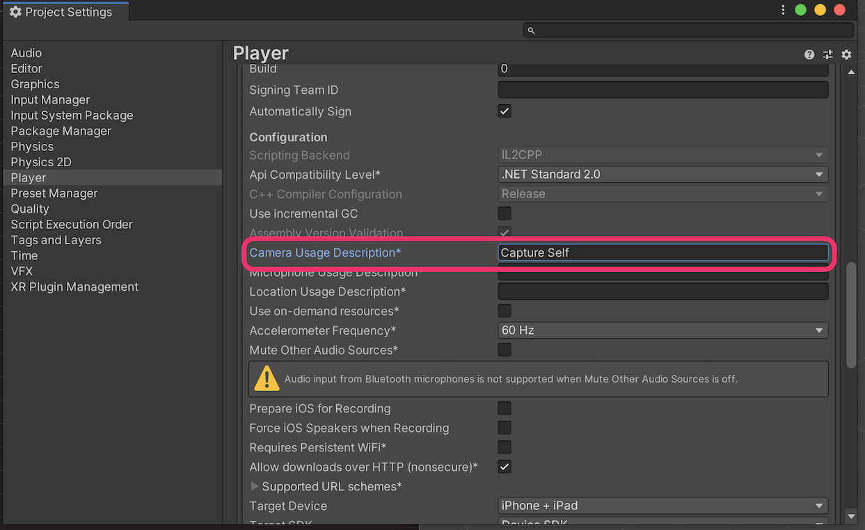Open the Api Compatibility Level dropdown
The image size is (865, 530).
[662, 174]
